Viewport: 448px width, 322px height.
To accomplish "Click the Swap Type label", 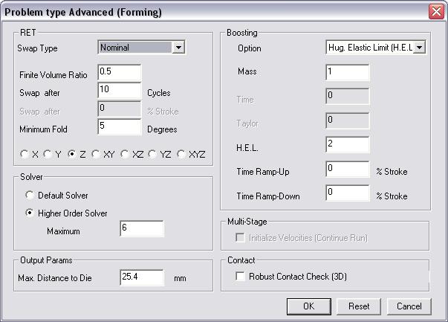I will pos(37,48).
